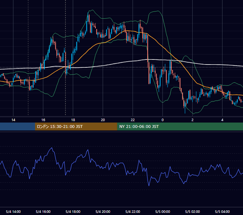Click the upper time axis label 4

click(222, 120)
